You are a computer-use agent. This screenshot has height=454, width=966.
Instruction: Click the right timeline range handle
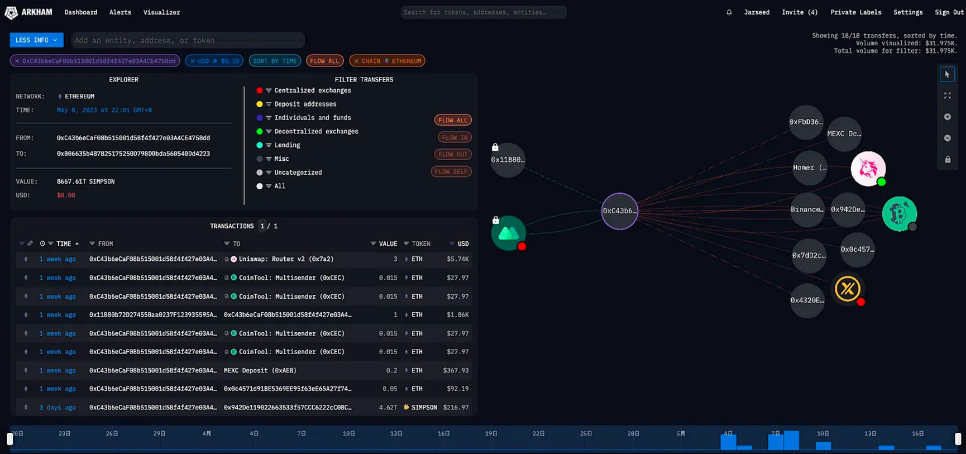[x=958, y=439]
